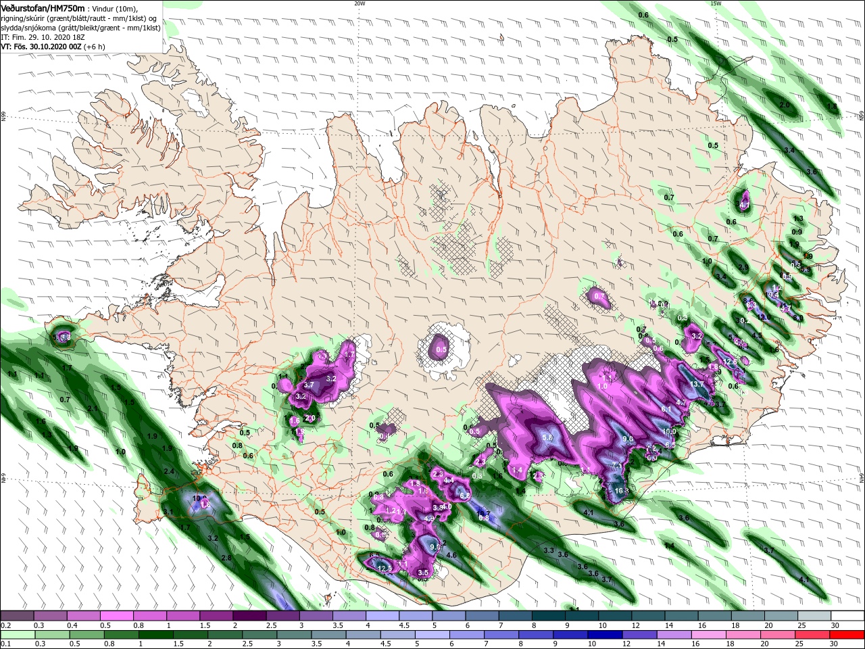865x649 pixels.
Task: Pick the 4 lavender swatch in snow legend
Action: 383,615
